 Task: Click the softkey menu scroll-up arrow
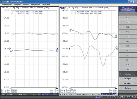[128, 14]
